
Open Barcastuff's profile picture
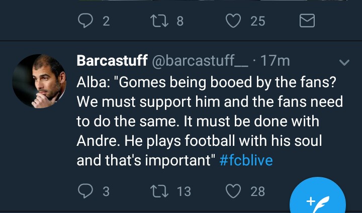pos(39,81)
